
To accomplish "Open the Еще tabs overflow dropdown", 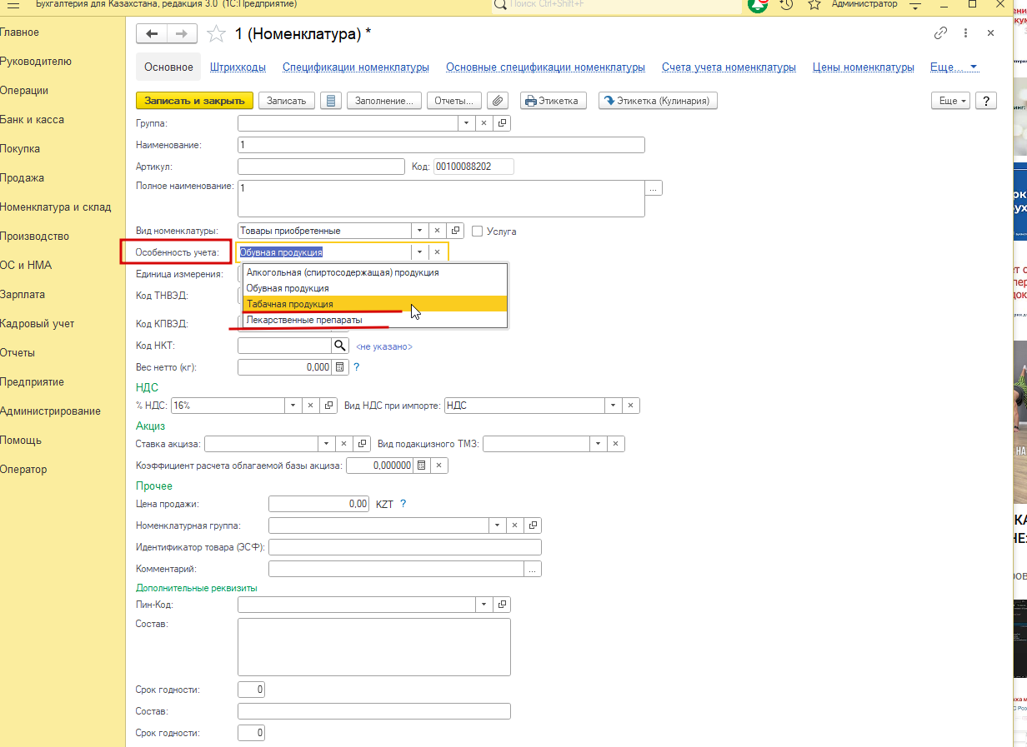I will 954,67.
